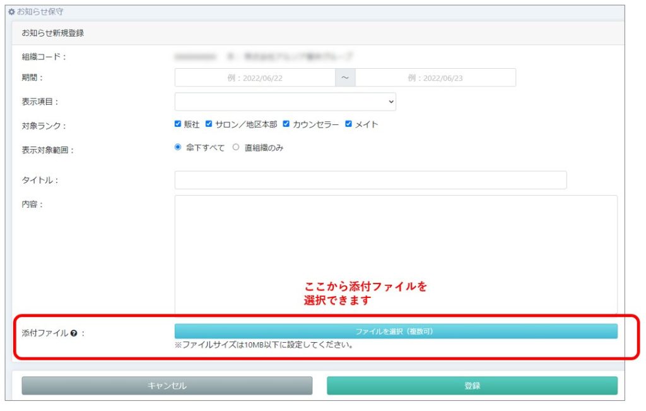Click the 10MB file size note text
This screenshot has width=646, height=411.
(x=264, y=345)
